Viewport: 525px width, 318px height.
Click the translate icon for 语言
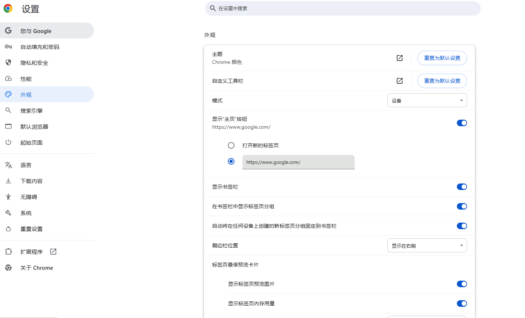(x=8, y=165)
